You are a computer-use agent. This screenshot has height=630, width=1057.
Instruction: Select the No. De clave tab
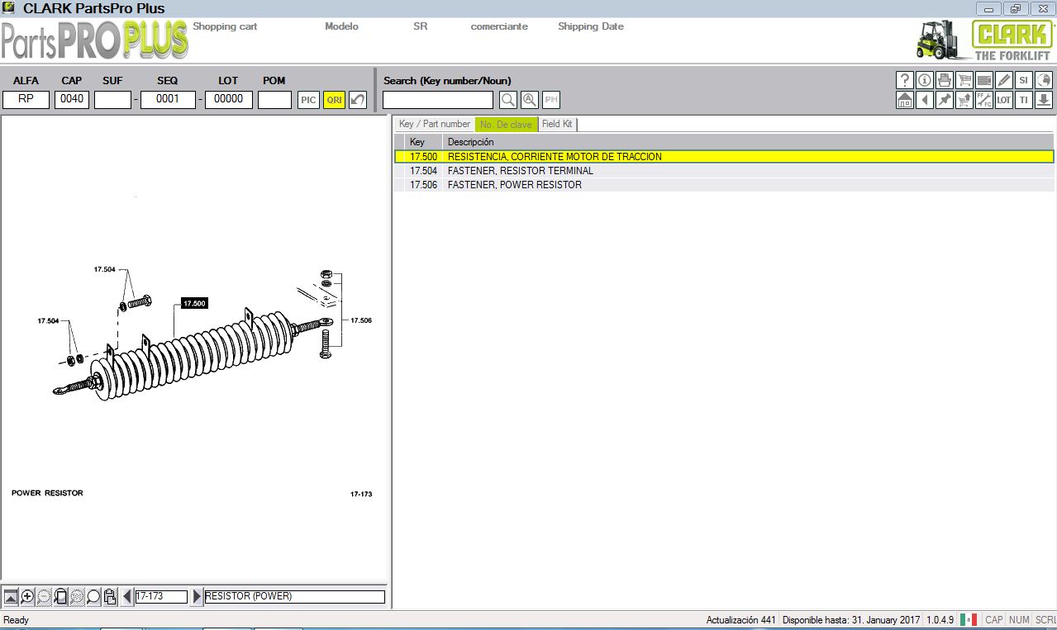507,124
